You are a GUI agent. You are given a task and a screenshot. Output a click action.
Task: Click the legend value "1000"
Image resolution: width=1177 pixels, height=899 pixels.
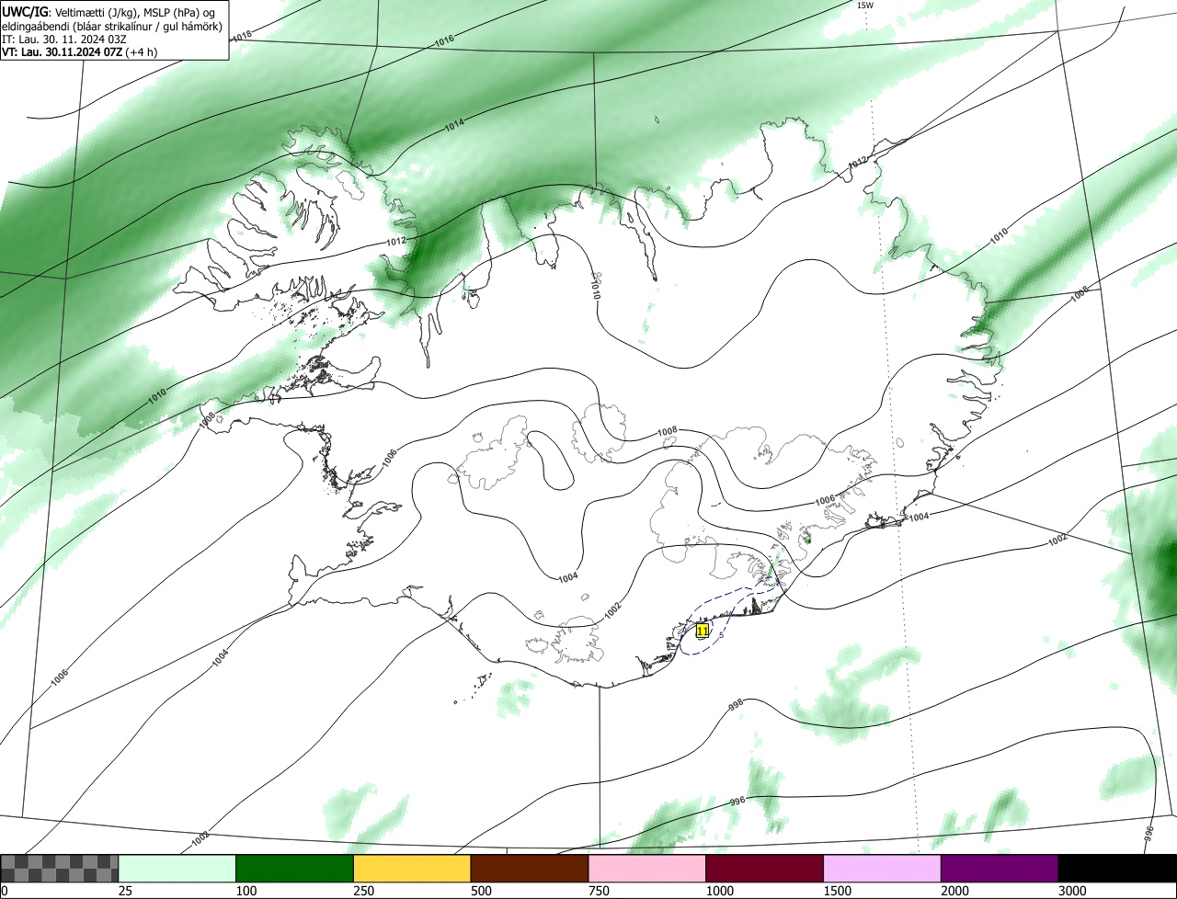point(719,891)
